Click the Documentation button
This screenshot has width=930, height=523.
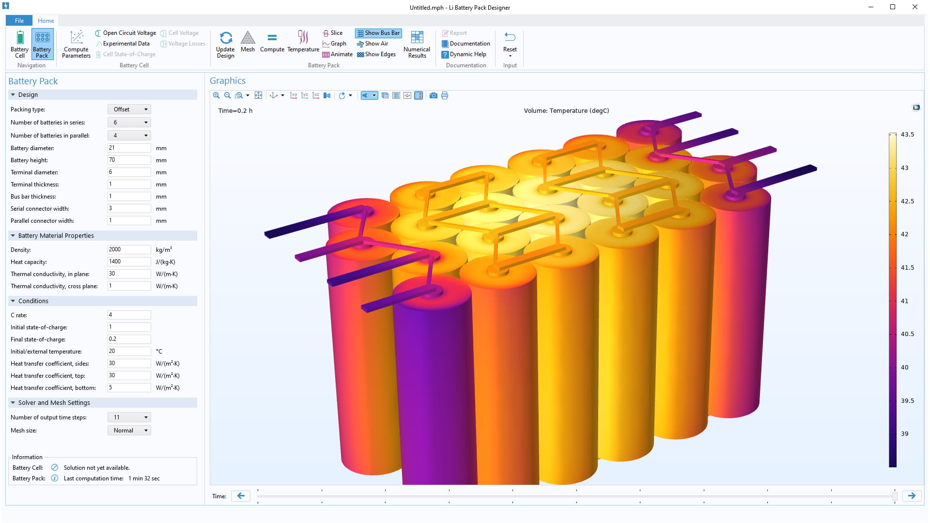coord(465,44)
